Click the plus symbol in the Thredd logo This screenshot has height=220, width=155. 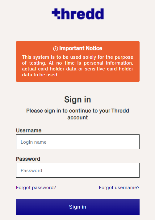(x=56, y=14)
